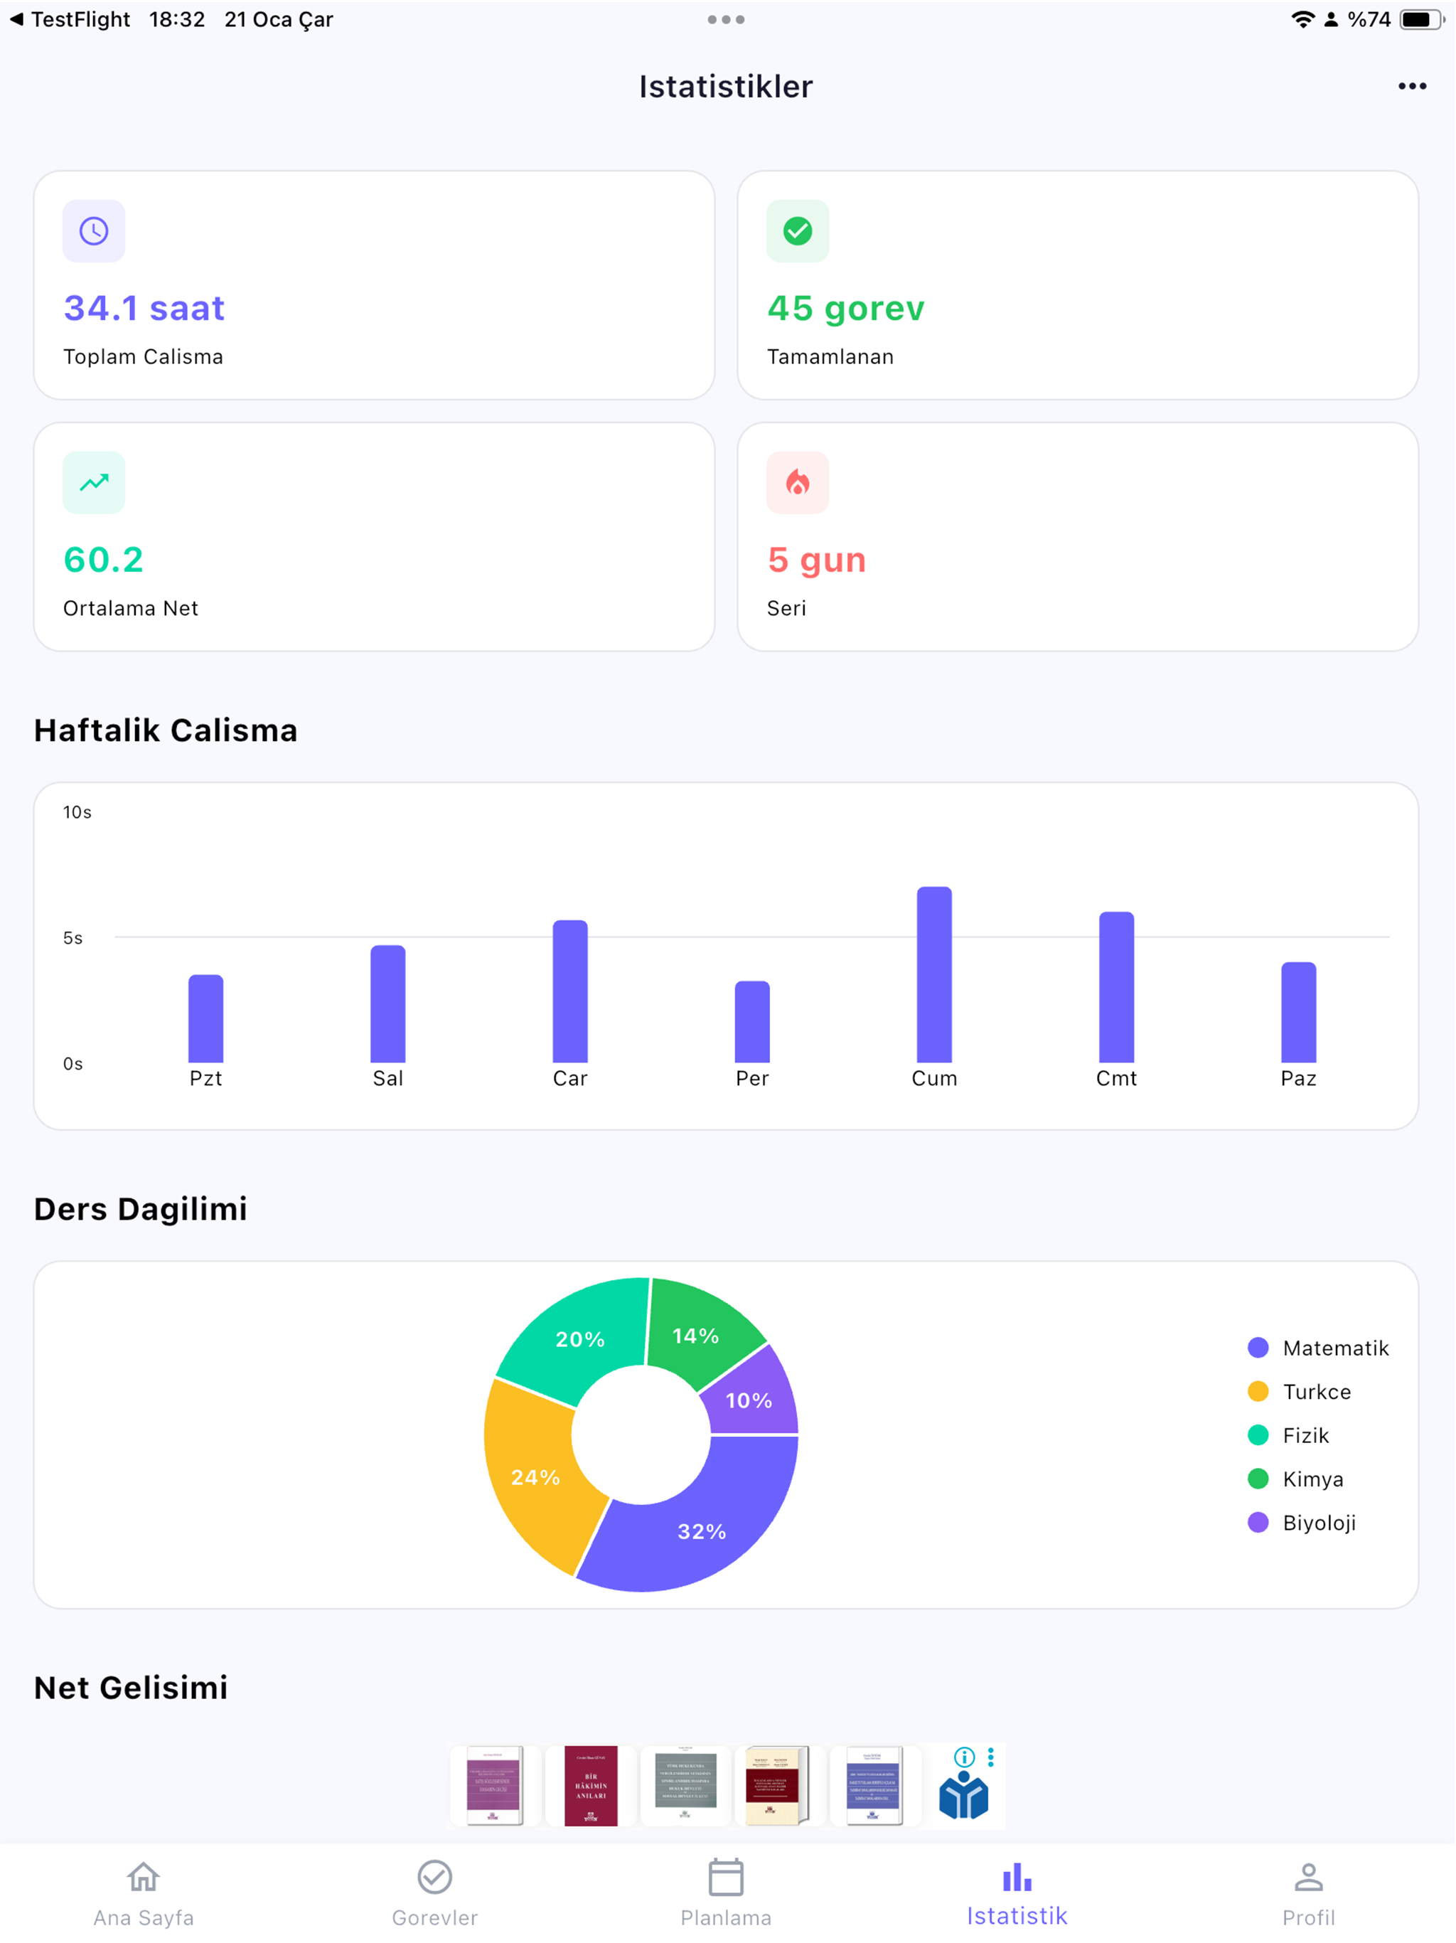
Task: Tap the blue advertiser logo in the ad
Action: (963, 1796)
